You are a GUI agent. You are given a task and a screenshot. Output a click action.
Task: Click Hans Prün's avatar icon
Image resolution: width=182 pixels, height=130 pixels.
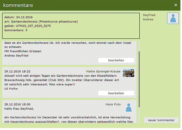129,108
